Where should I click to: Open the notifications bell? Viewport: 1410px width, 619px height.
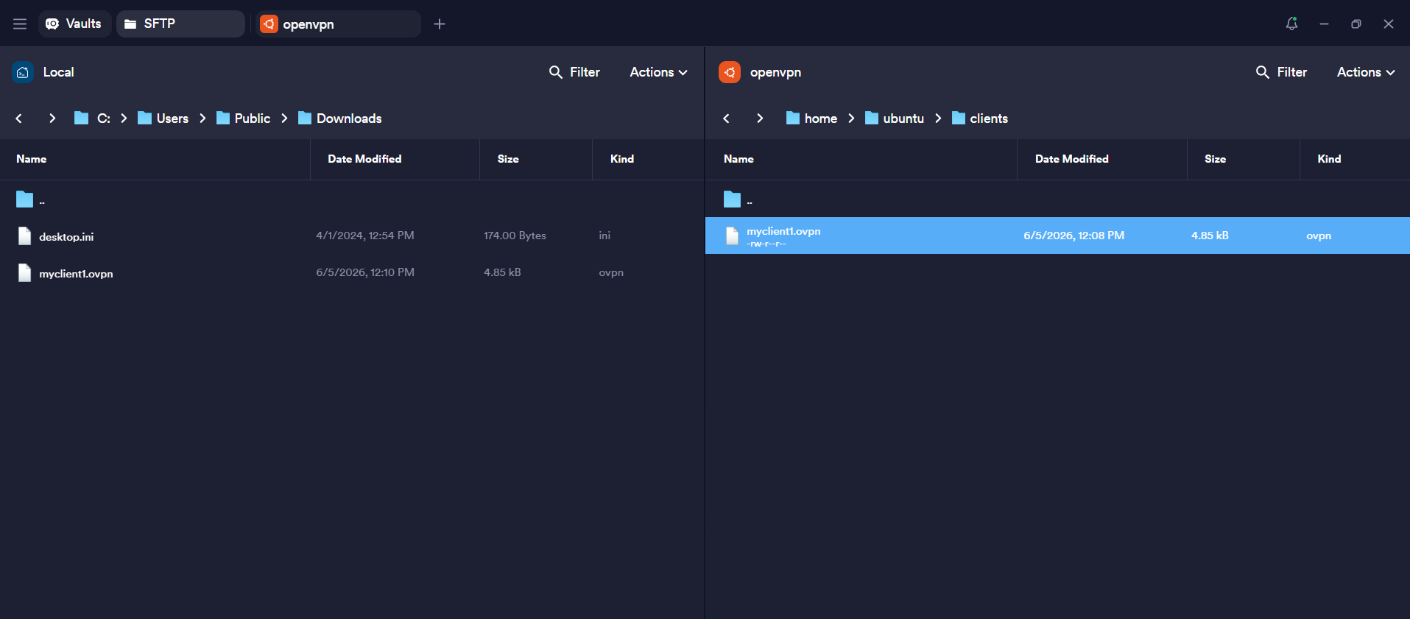(1291, 24)
